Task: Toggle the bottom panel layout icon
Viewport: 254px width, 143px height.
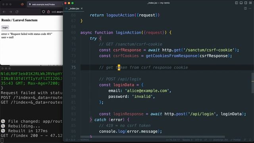Action: click(241, 3)
